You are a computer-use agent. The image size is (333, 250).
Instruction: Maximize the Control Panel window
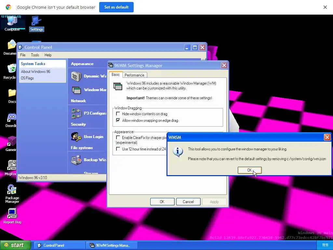(x=195, y=47)
